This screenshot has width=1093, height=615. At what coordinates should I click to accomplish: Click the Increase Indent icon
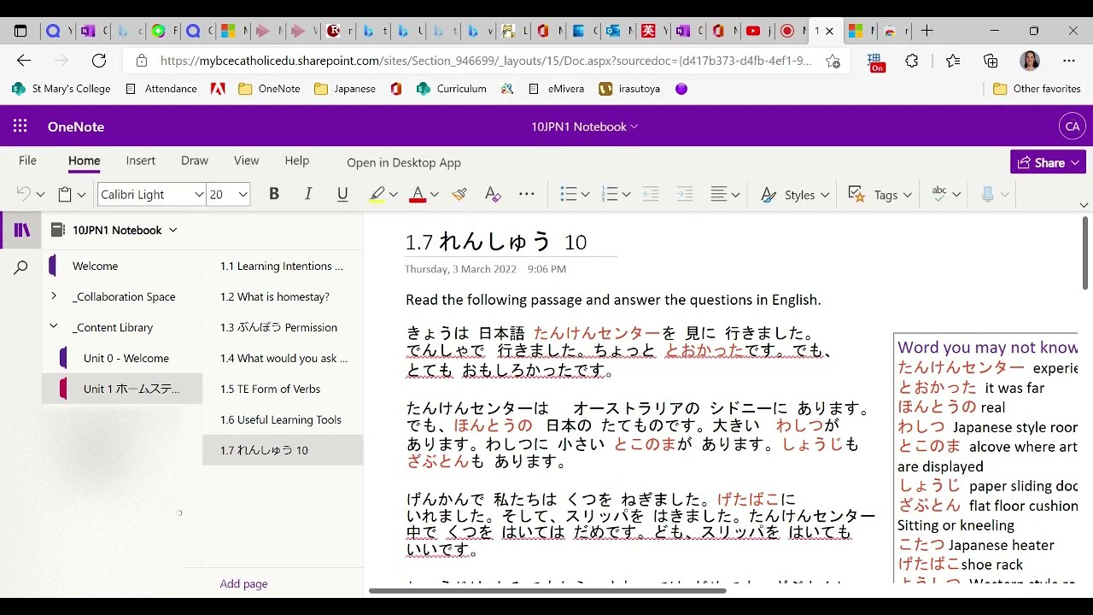[x=685, y=195]
